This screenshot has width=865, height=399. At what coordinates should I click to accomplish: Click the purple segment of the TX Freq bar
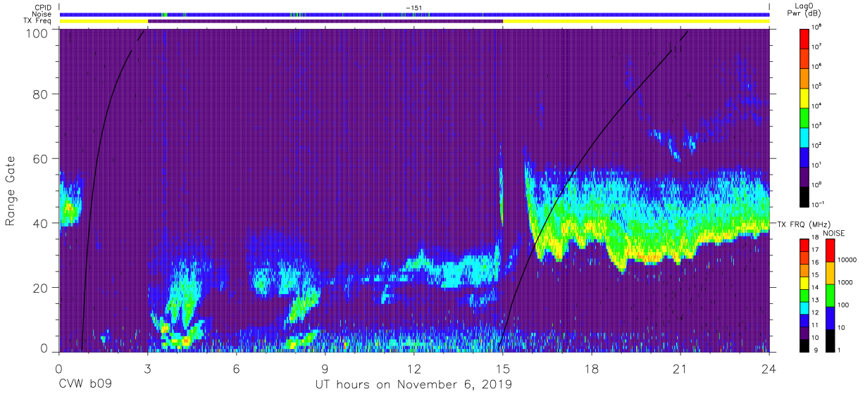(x=325, y=21)
